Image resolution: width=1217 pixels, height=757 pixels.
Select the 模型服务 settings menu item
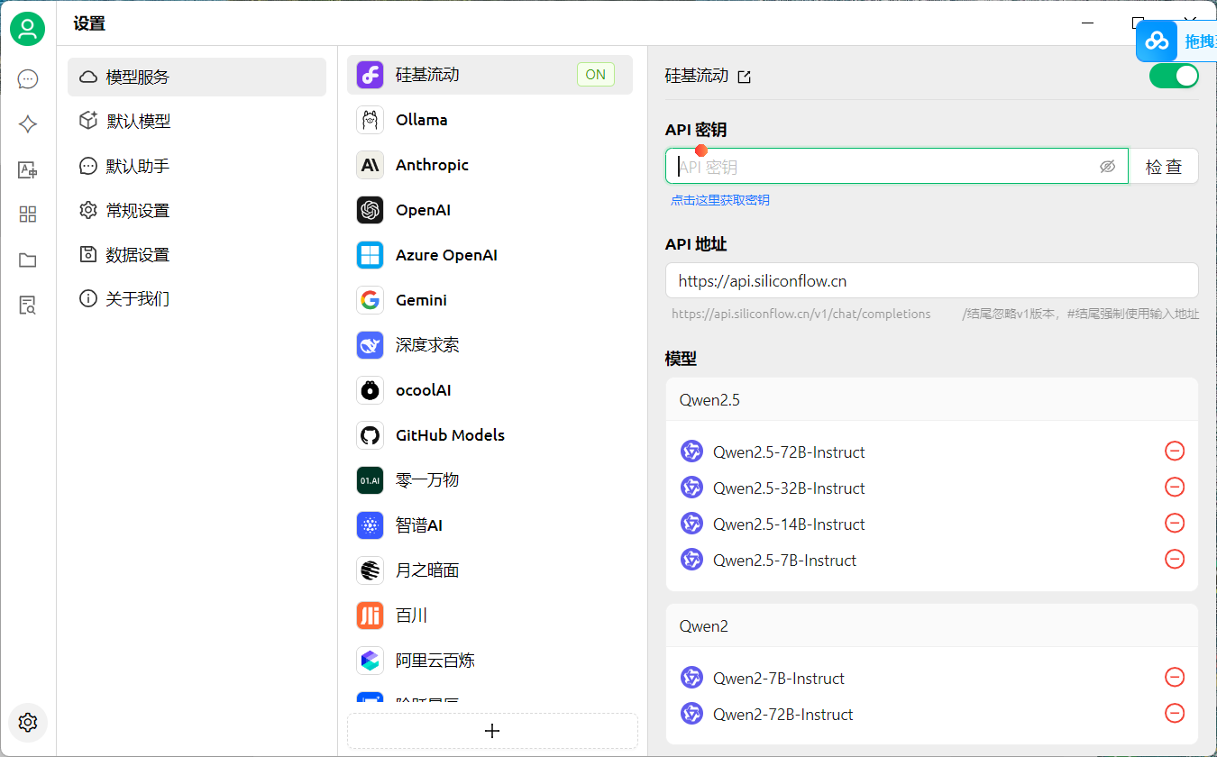click(197, 77)
